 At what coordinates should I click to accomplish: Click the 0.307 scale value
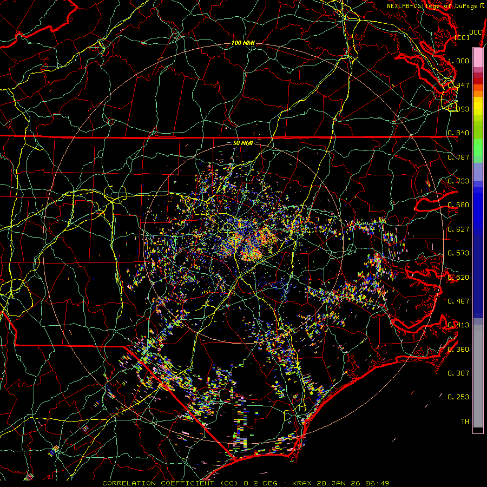[458, 373]
